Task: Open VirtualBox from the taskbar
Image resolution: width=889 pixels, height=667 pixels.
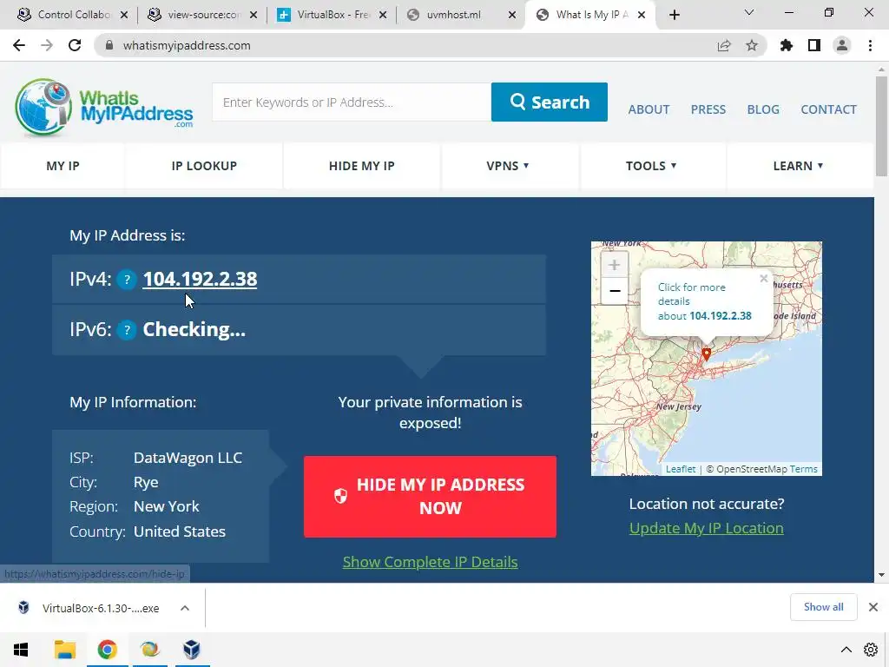Action: [192, 650]
